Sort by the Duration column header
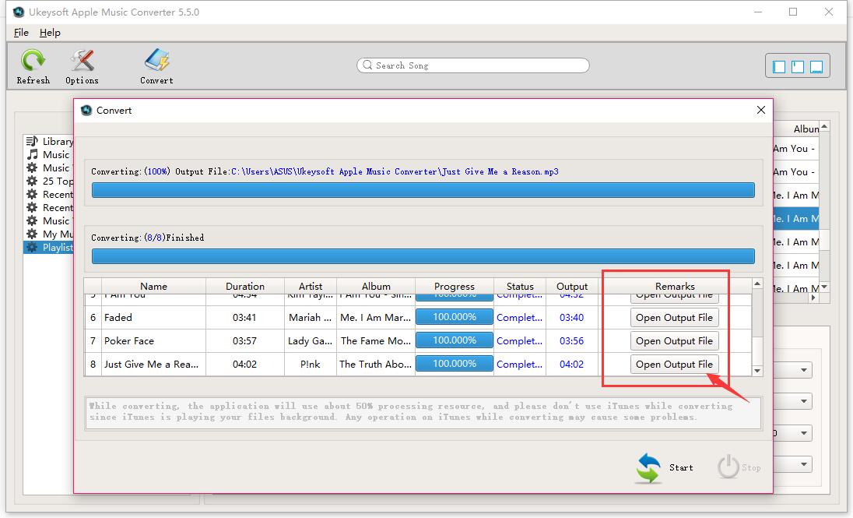853x518 pixels. (245, 286)
